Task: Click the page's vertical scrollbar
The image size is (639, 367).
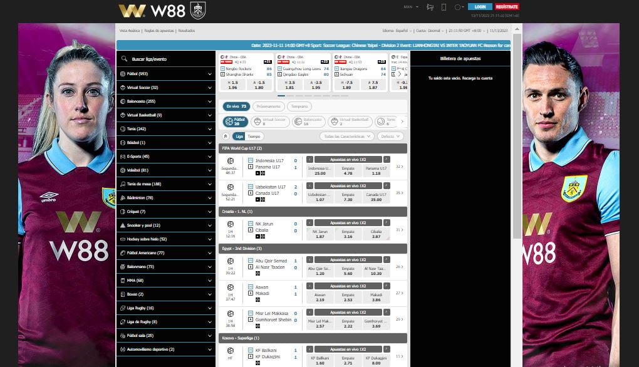Action: 516,125
